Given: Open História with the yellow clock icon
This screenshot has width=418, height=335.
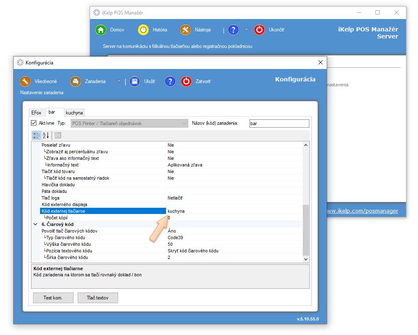Looking at the screenshot, I should 143,30.
